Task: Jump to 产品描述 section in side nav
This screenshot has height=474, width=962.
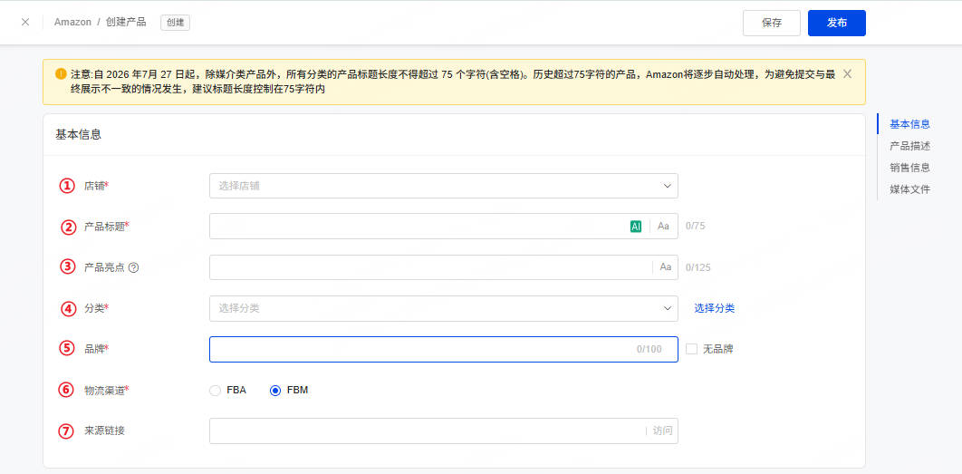Action: click(909, 146)
